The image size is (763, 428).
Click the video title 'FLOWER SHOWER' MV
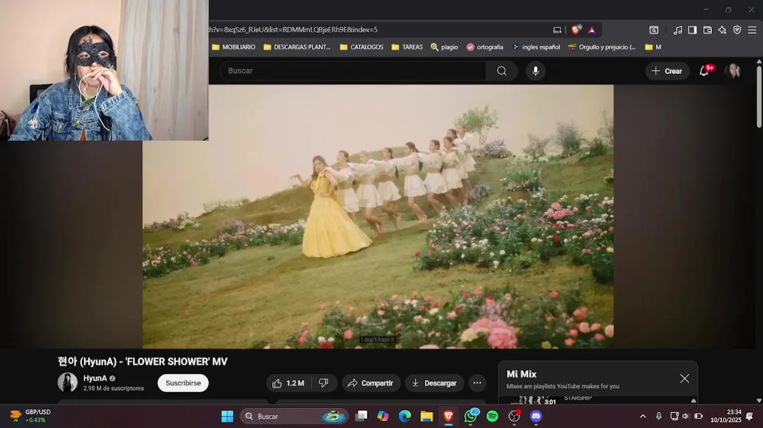[x=143, y=361]
